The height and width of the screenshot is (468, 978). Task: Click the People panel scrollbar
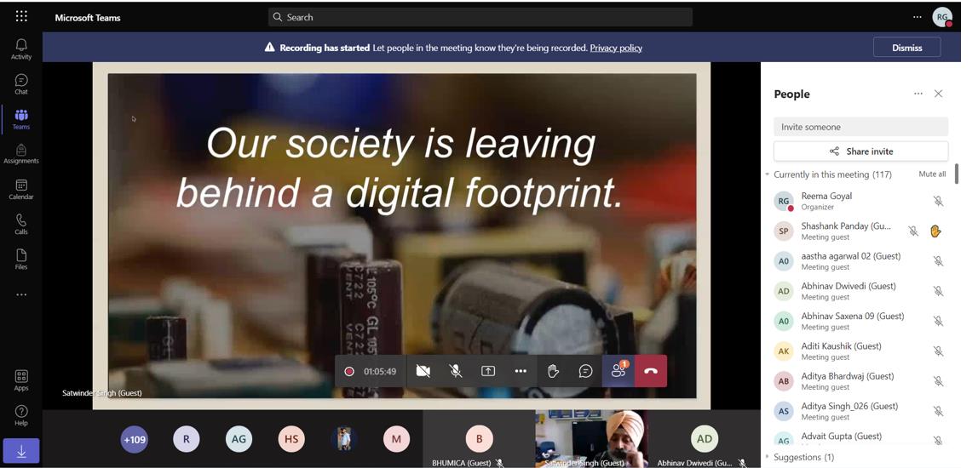957,174
